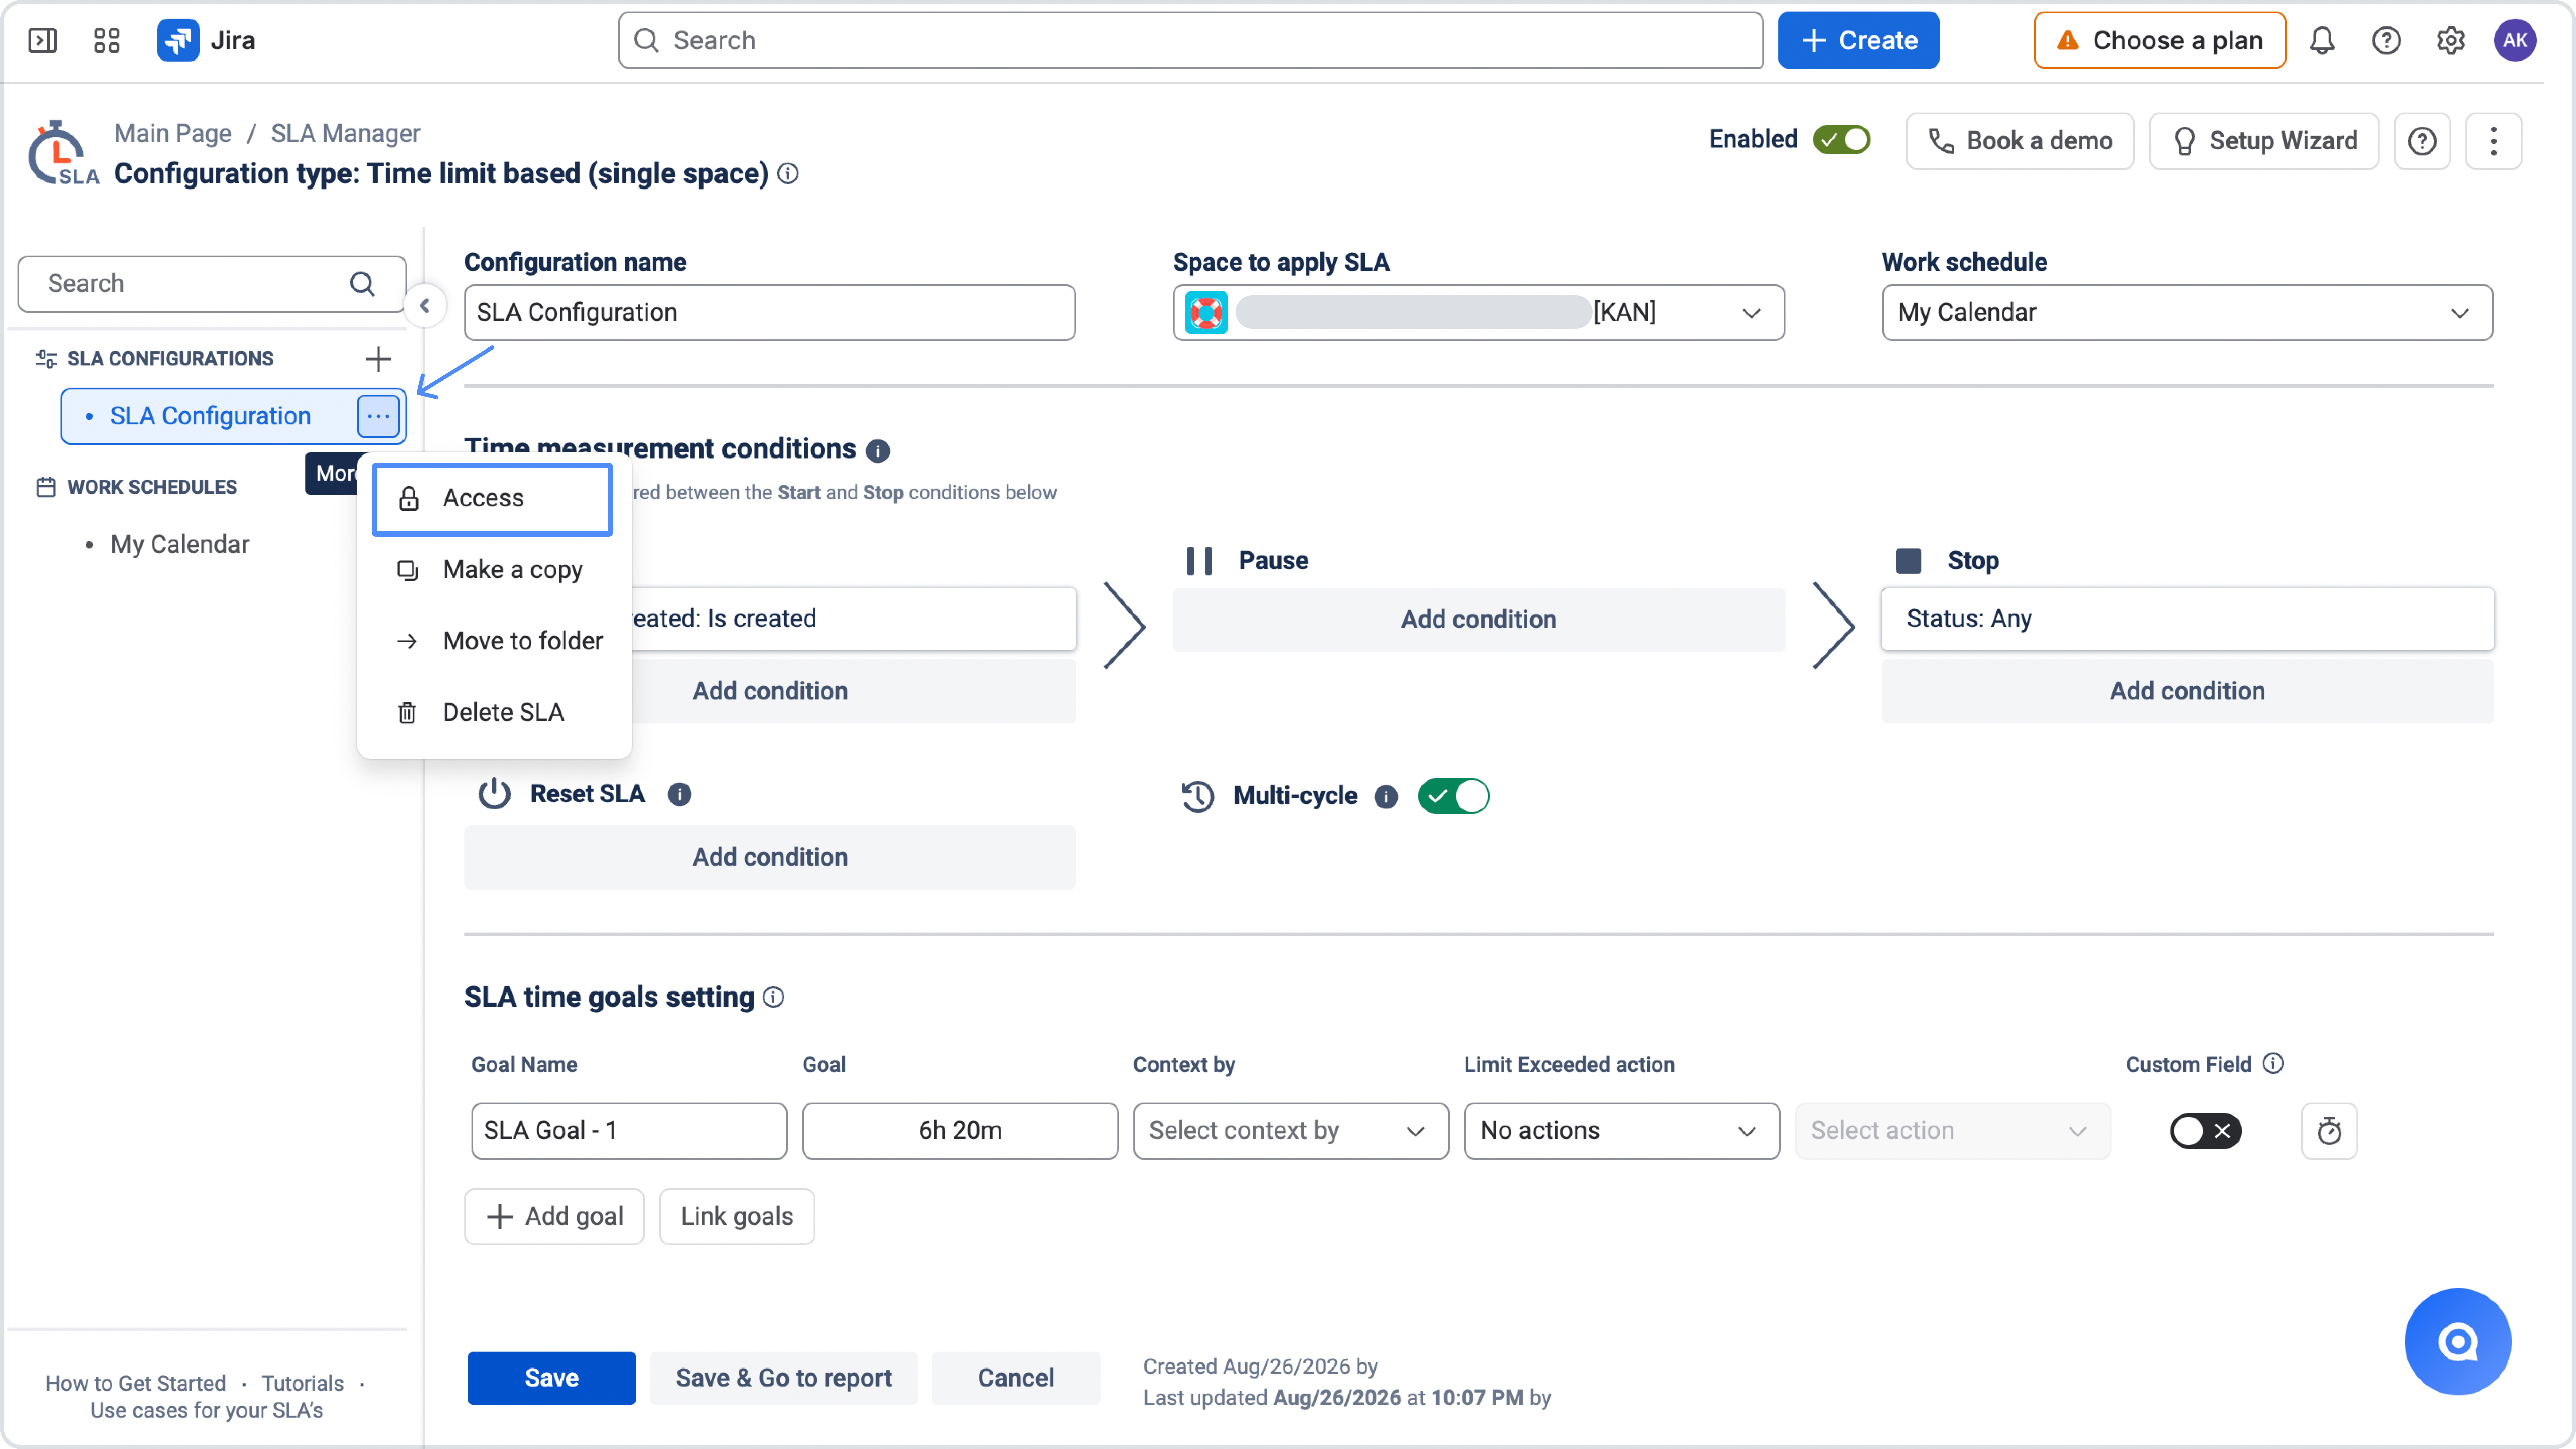Image resolution: width=2576 pixels, height=1449 pixels.
Task: Open the Work schedule dropdown
Action: 2187,313
